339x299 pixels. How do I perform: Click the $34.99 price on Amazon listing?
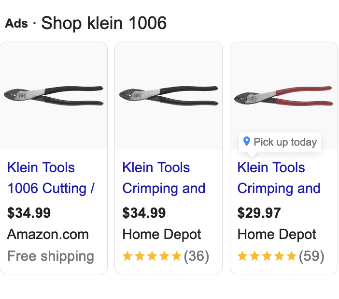29,213
